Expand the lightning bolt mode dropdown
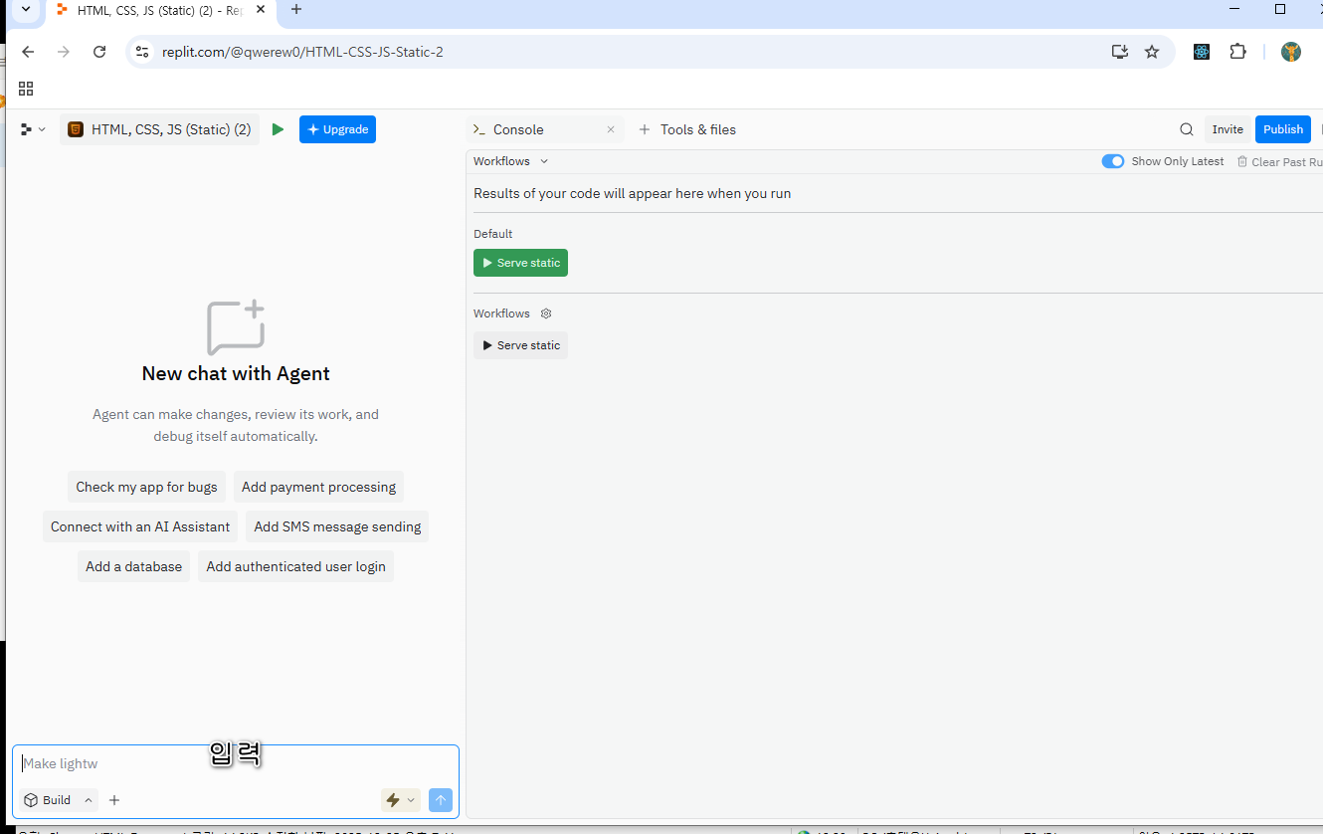The height and width of the screenshot is (834, 1323). 400,800
